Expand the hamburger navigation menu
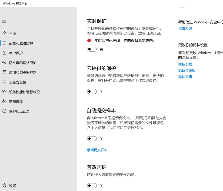 click(4, 22)
